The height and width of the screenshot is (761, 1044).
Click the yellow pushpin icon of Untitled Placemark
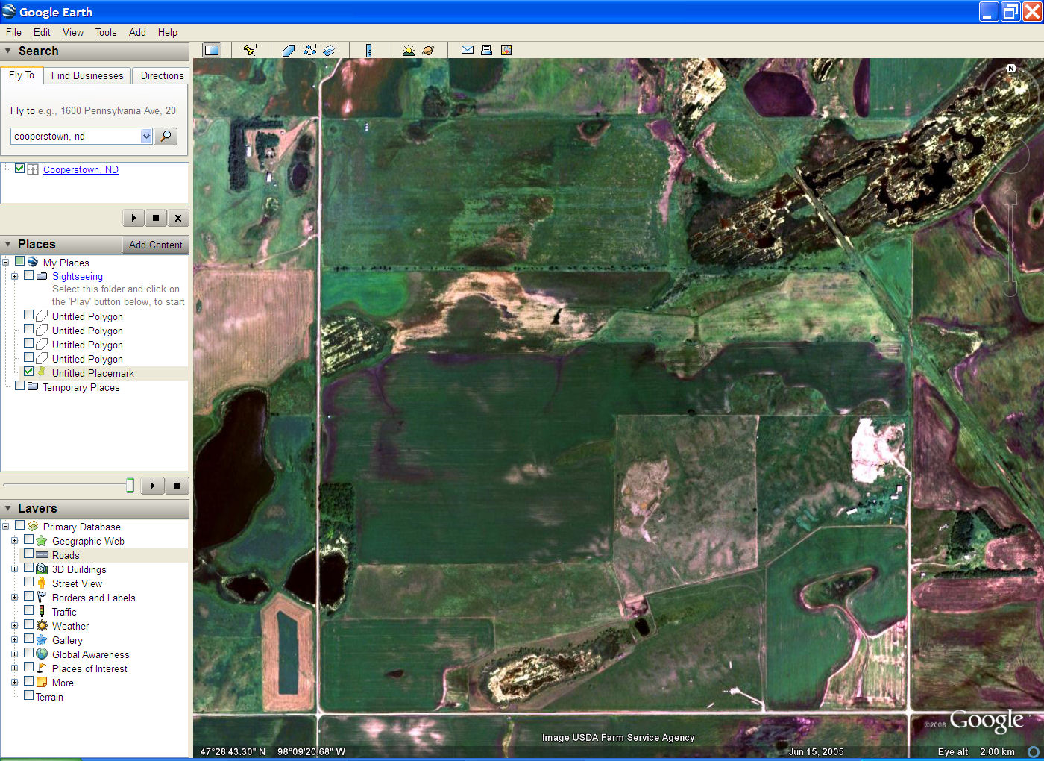click(42, 372)
